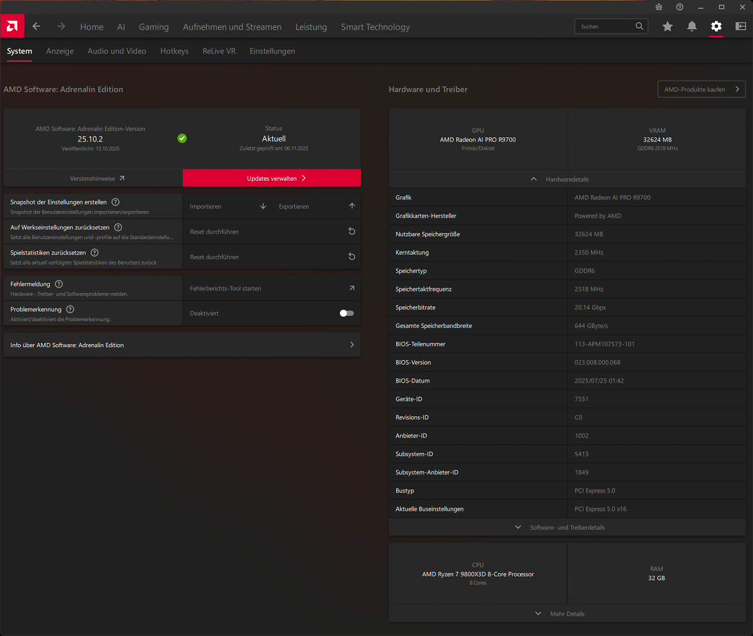Click reset icon for Werkseinstellungen row
This screenshot has height=636, width=753.
point(352,231)
